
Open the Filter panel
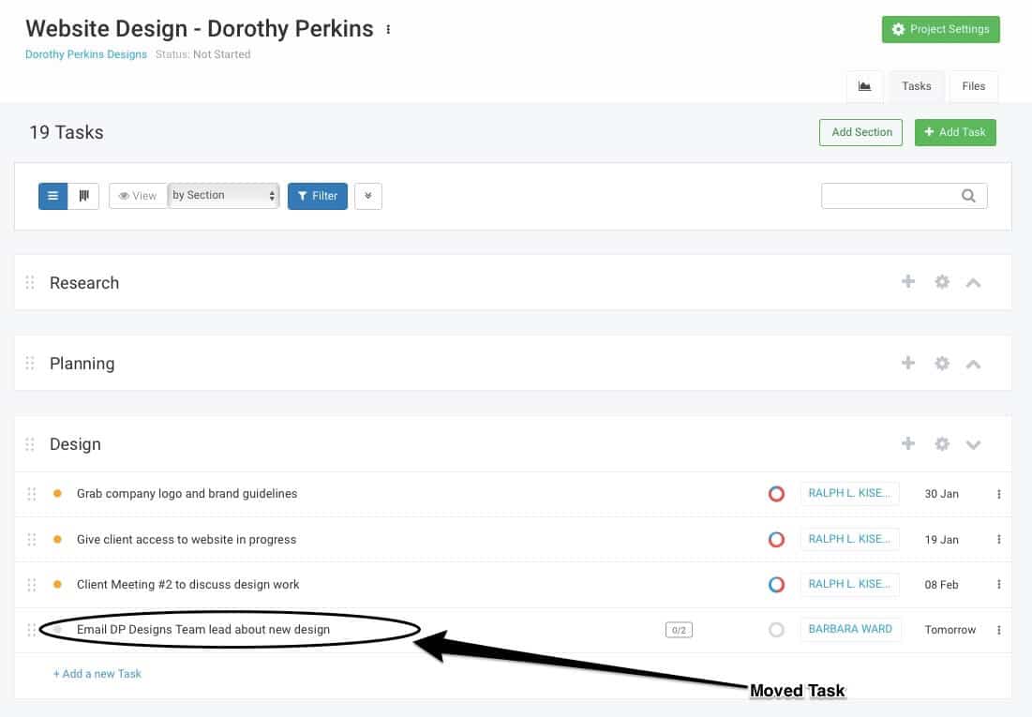(x=317, y=196)
